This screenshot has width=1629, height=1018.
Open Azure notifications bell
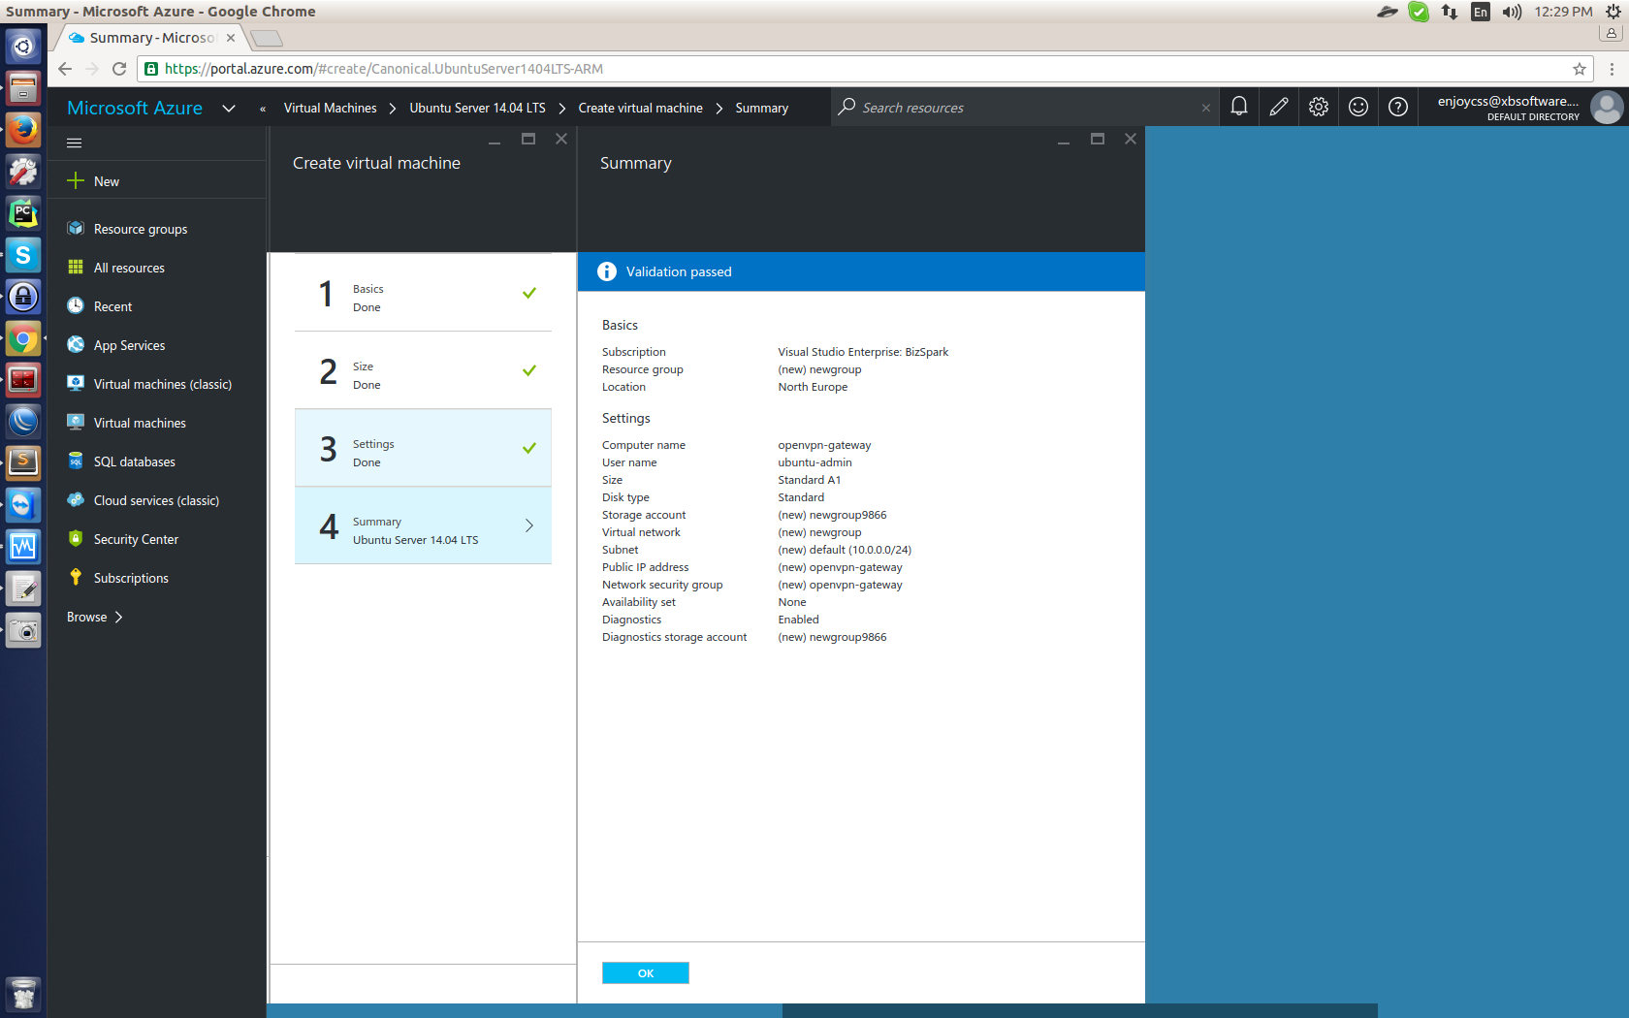[1238, 107]
